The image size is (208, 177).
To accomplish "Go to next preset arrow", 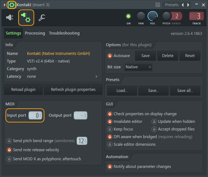I will click(x=188, y=5).
